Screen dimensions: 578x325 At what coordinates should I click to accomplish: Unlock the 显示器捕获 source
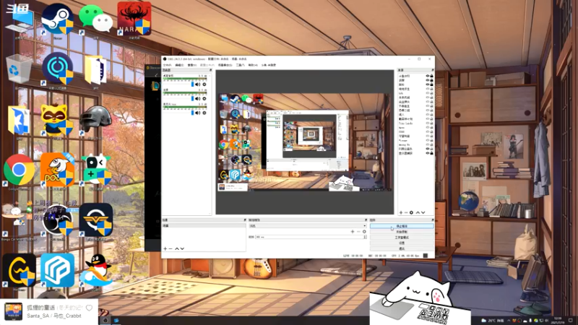[431, 153]
